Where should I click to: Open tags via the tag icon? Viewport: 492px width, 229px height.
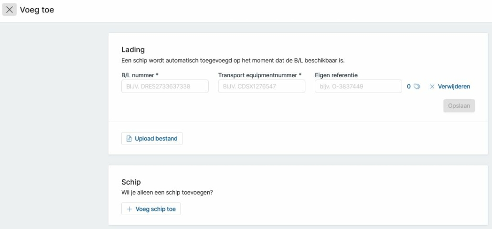417,86
